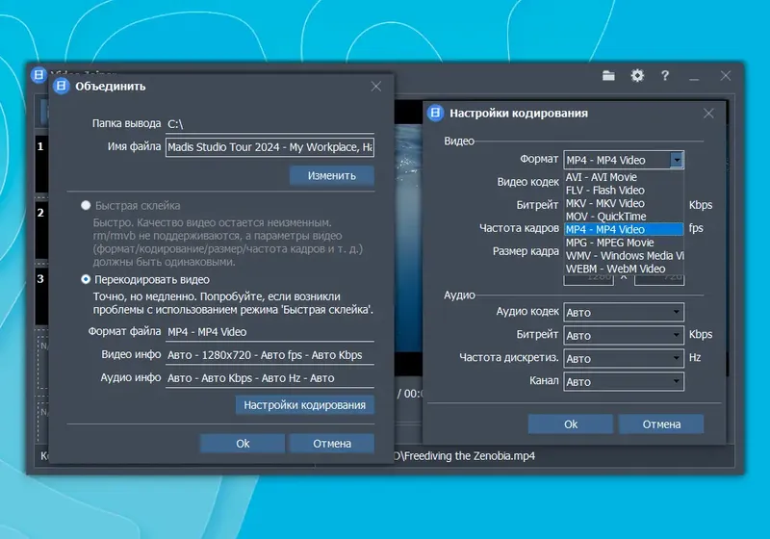The width and height of the screenshot is (770, 539).
Task: Open folder icon in main window toolbar
Action: (x=608, y=76)
